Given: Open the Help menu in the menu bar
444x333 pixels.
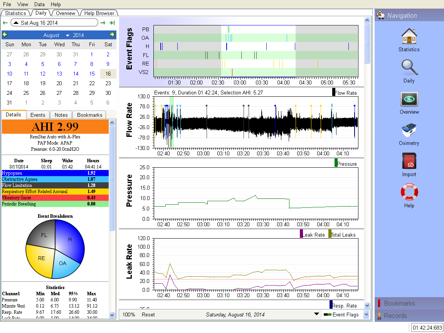Looking at the screenshot, I should point(56,4).
